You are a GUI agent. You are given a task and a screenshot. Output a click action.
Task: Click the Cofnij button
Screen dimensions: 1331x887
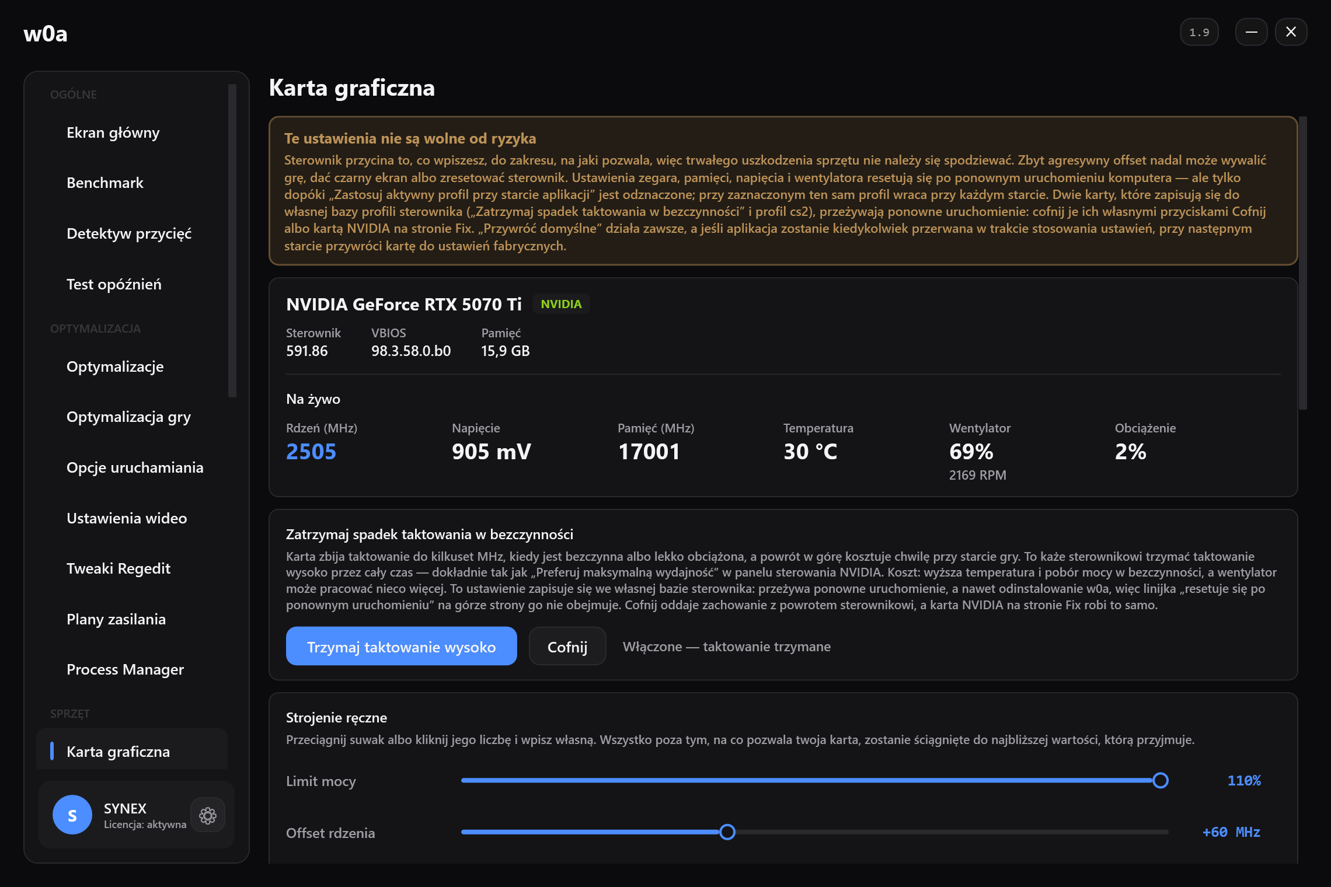[x=567, y=646]
